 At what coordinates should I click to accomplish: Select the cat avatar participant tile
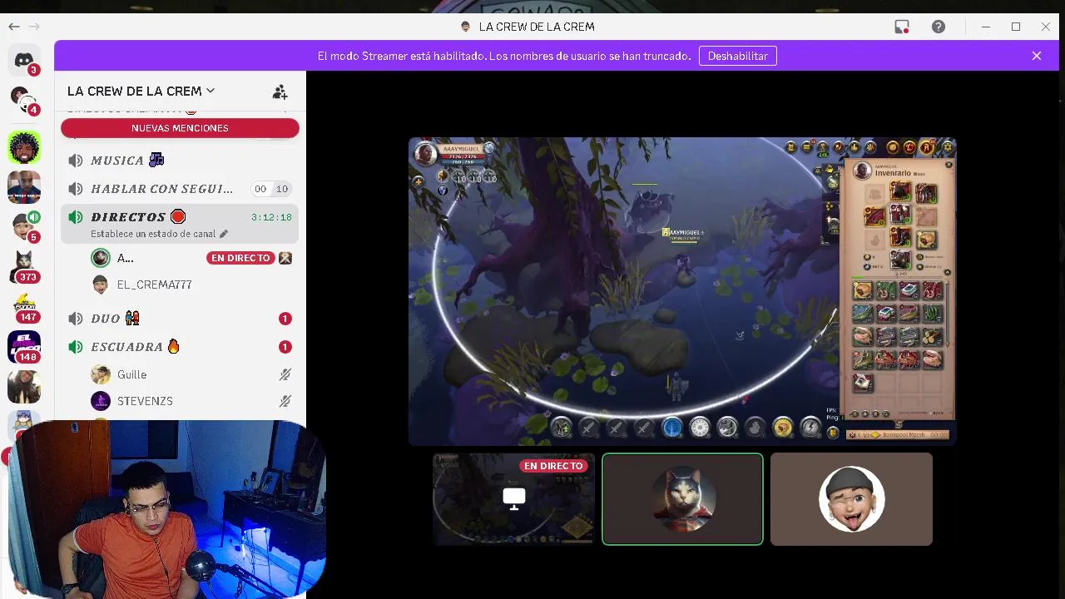tap(682, 499)
